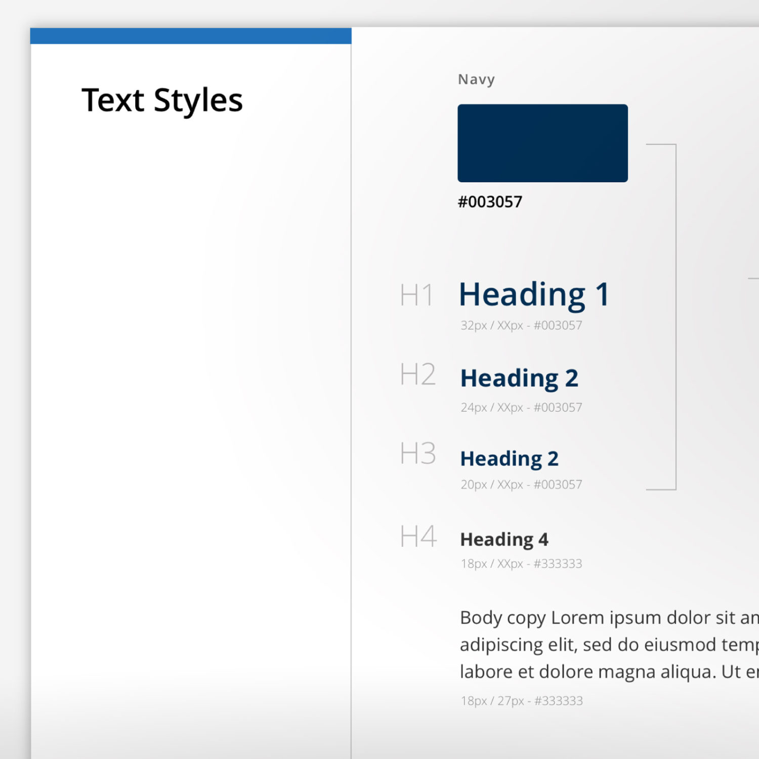The width and height of the screenshot is (759, 759).
Task: Click the "Navy" label above the swatch
Action: tap(476, 79)
